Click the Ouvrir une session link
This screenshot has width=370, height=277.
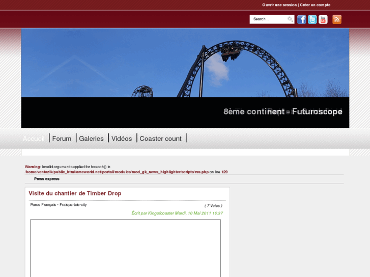tap(279, 5)
